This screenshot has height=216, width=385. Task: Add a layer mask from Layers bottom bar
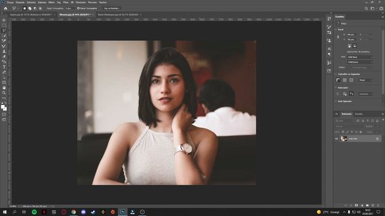tap(356, 205)
